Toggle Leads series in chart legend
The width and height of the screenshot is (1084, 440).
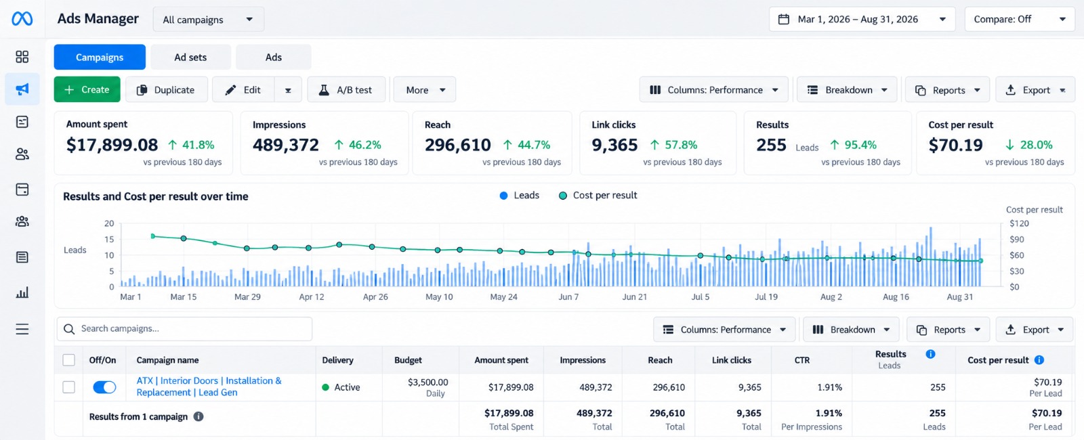click(x=520, y=195)
